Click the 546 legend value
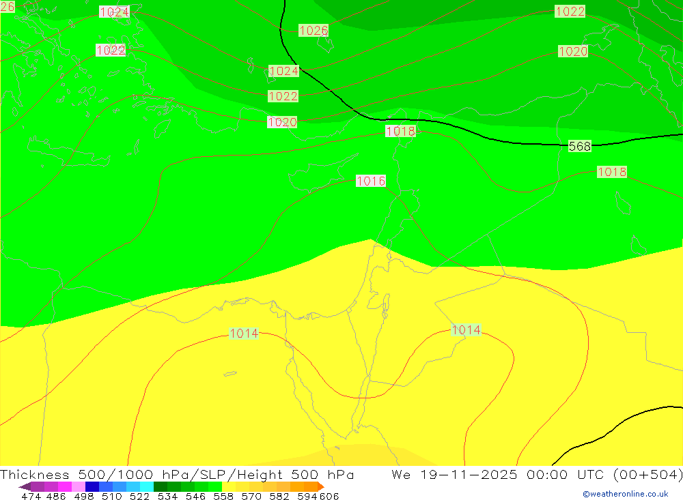 [195, 496]
